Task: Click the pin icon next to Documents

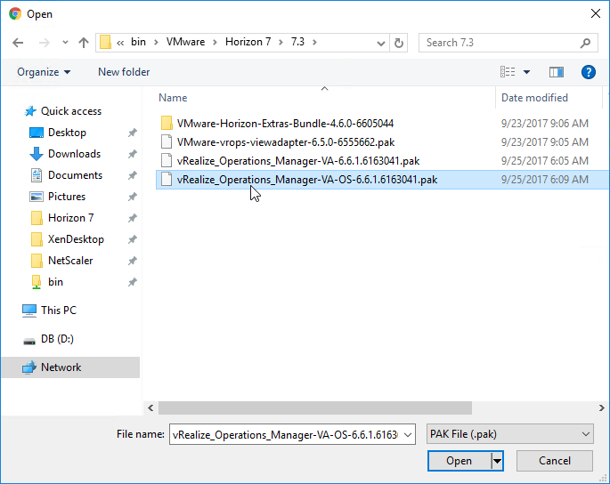Action: [133, 176]
